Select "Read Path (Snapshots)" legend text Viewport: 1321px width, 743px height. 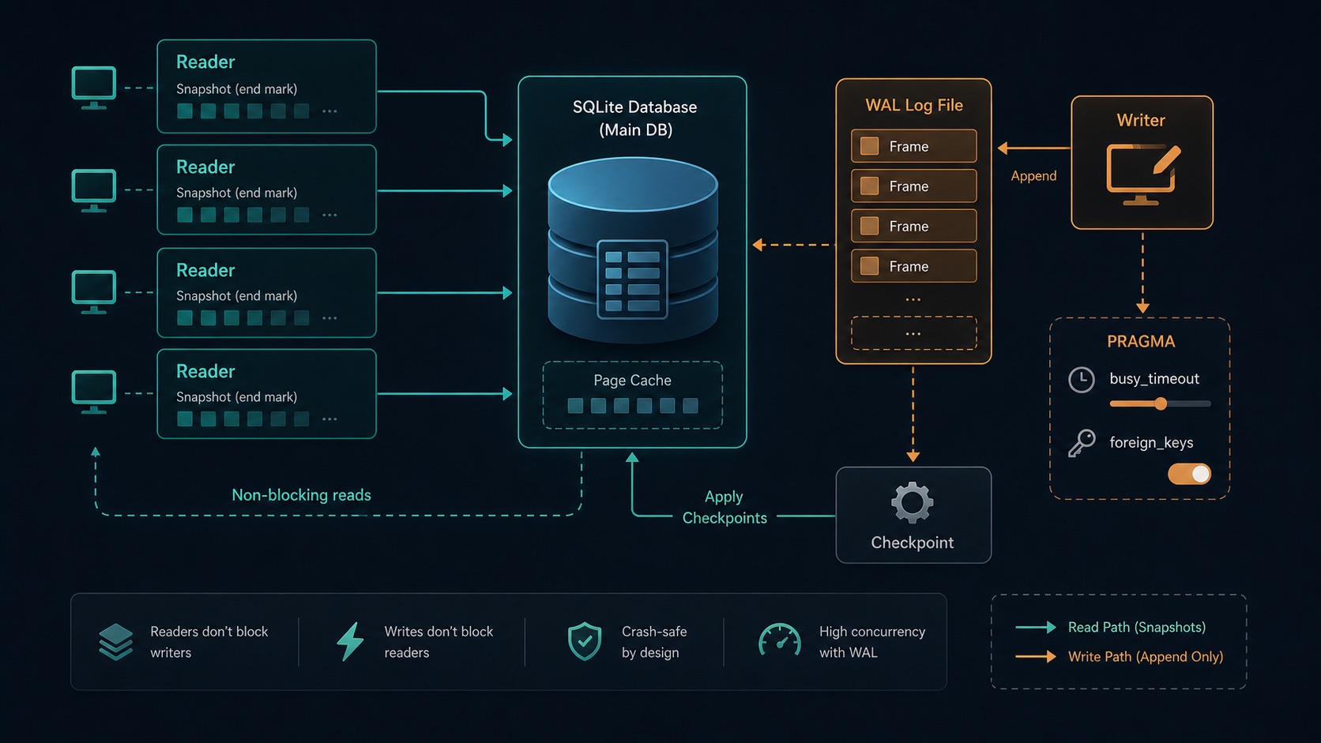[x=1137, y=628]
